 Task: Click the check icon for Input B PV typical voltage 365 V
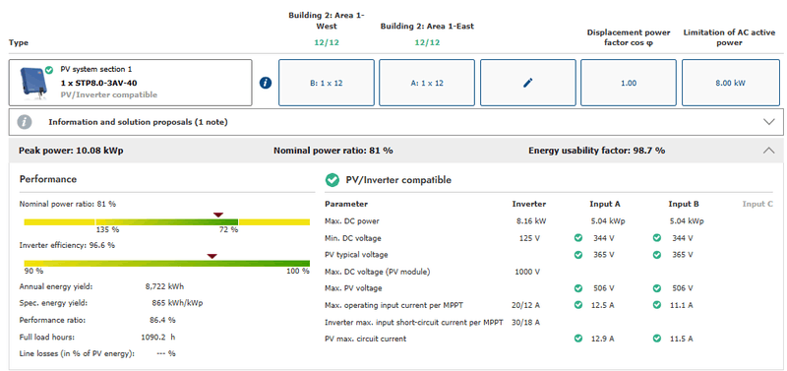tap(657, 255)
